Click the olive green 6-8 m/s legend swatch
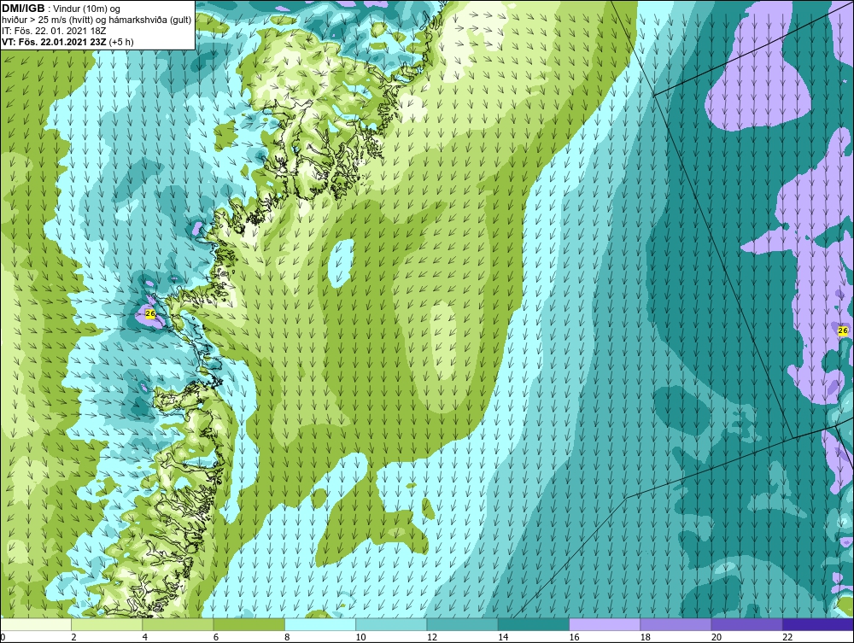This screenshot has width=854, height=643. pyautogui.click(x=249, y=624)
